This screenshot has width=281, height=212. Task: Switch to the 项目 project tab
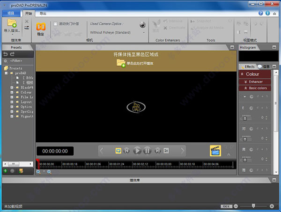click(x=11, y=13)
